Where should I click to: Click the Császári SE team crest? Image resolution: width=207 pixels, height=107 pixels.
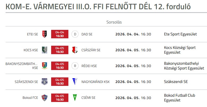click(x=75, y=50)
